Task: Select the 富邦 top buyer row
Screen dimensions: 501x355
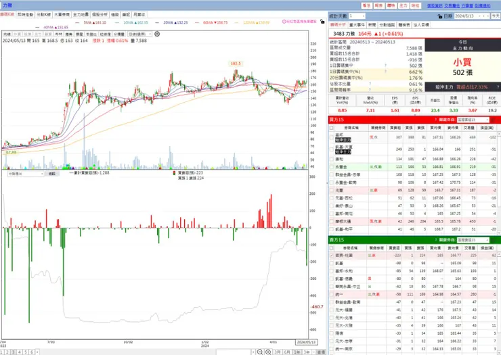Action: [413, 137]
